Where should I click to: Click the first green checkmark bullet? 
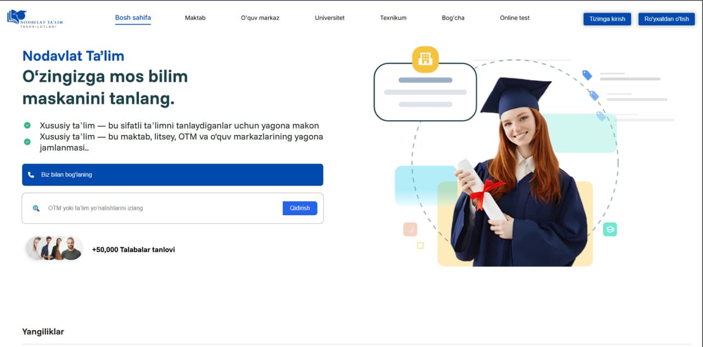(x=27, y=125)
